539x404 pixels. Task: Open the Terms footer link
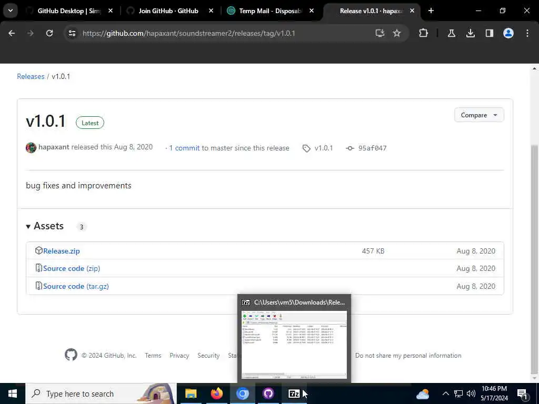(153, 356)
